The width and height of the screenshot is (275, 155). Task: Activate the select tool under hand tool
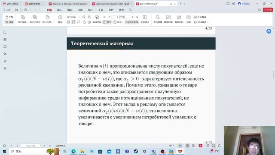click(x=9, y=22)
